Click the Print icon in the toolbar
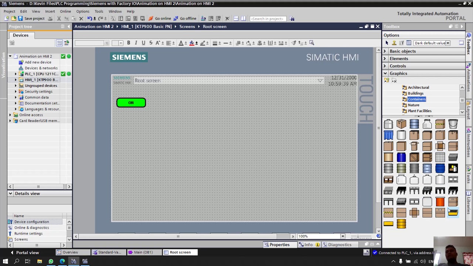Screen dimensions: 473x266 50,18
